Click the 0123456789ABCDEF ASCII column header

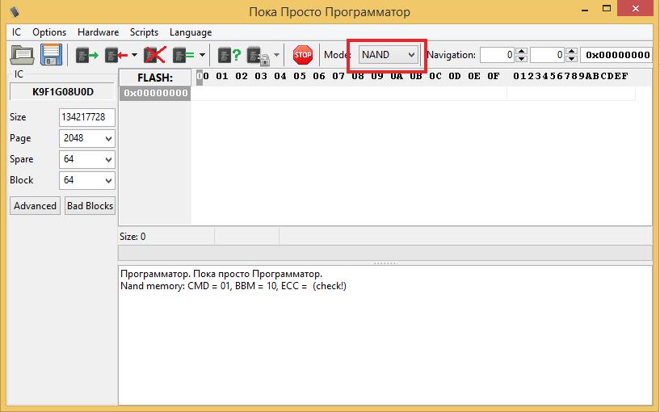(571, 76)
